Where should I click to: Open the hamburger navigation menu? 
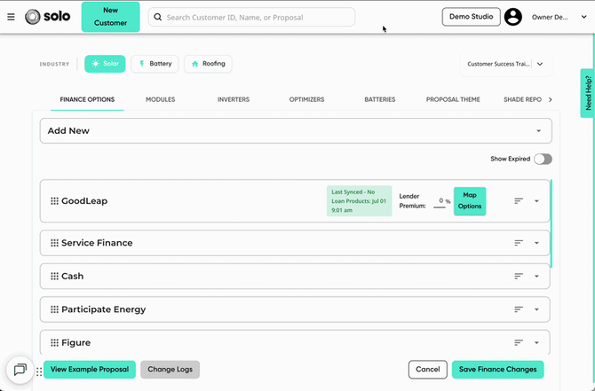11,17
